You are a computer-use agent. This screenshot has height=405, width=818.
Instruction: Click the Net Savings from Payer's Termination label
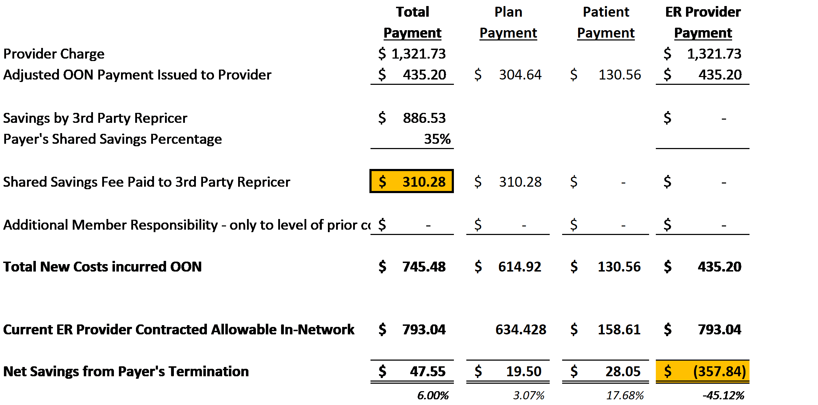click(126, 371)
